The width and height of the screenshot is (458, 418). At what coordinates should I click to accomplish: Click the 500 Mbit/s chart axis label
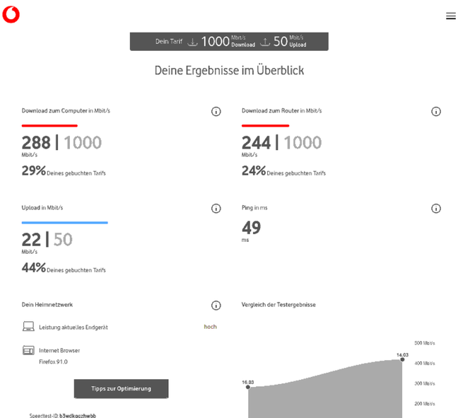[425, 343]
